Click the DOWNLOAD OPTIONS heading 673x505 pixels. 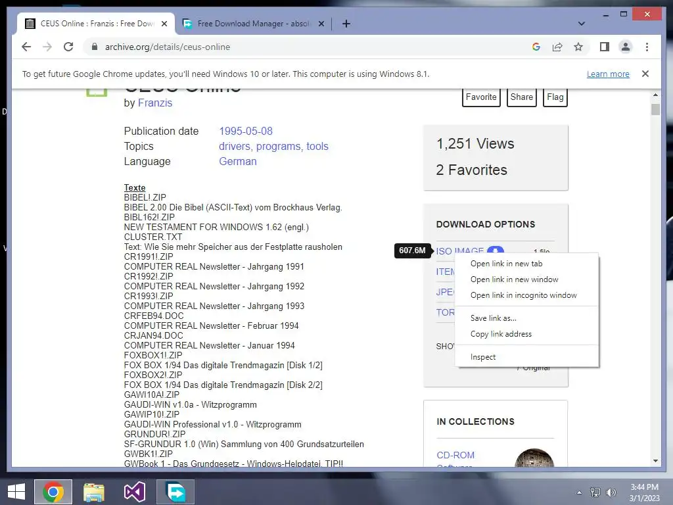click(486, 225)
